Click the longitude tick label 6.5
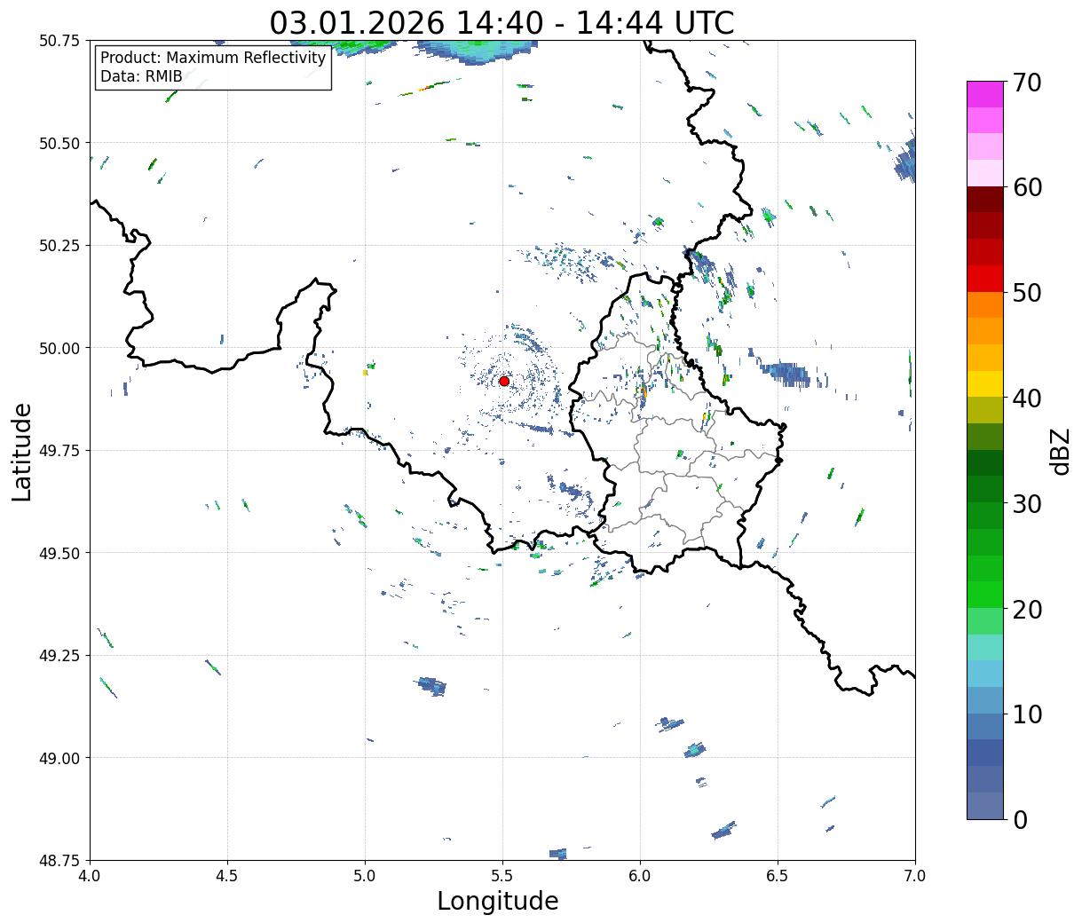The image size is (1082, 923). coord(778,875)
